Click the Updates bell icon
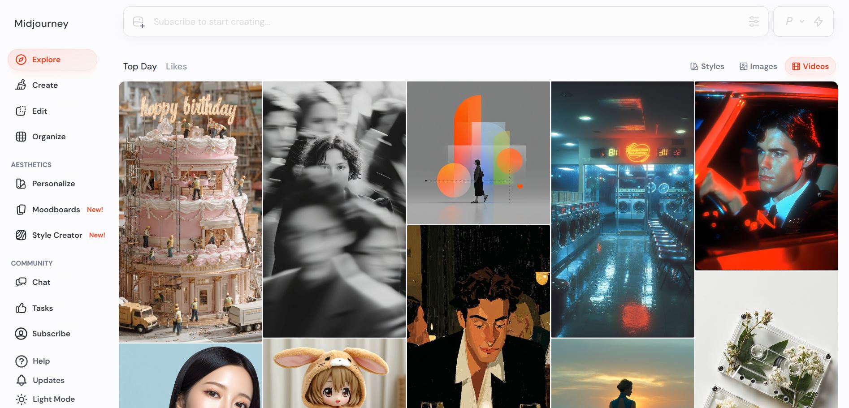The width and height of the screenshot is (849, 408). (21, 380)
